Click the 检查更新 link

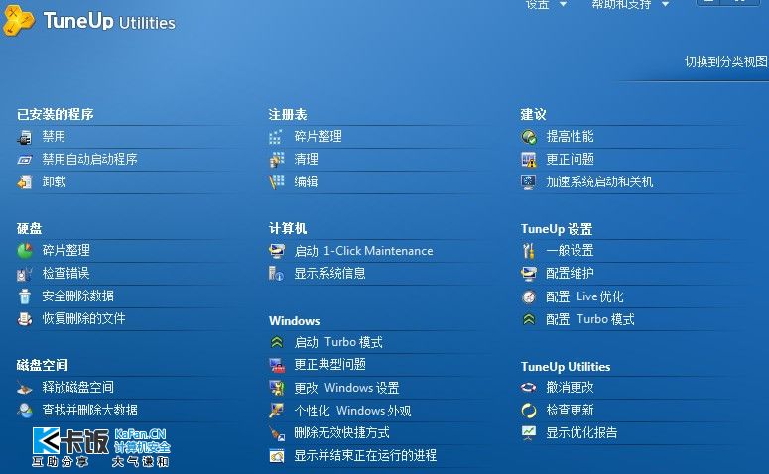pyautogui.click(x=570, y=411)
